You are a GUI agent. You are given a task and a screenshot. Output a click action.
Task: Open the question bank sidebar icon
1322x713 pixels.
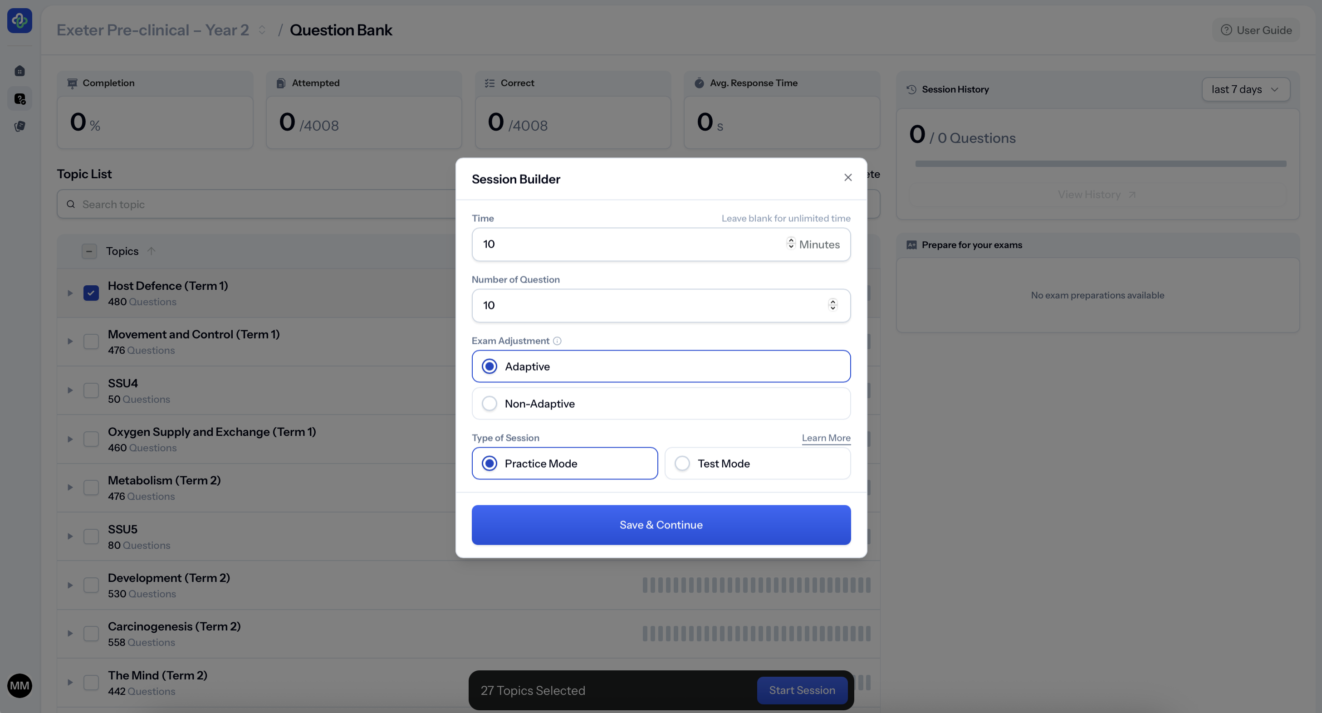[20, 98]
